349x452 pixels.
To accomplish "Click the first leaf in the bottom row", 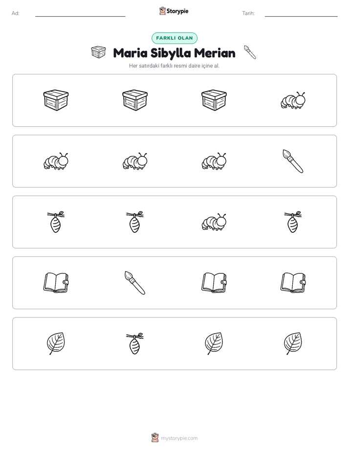I will pos(56,343).
